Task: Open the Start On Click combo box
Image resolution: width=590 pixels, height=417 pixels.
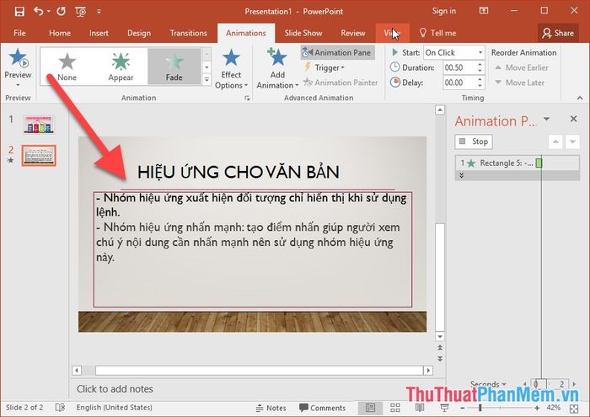Action: coord(453,52)
